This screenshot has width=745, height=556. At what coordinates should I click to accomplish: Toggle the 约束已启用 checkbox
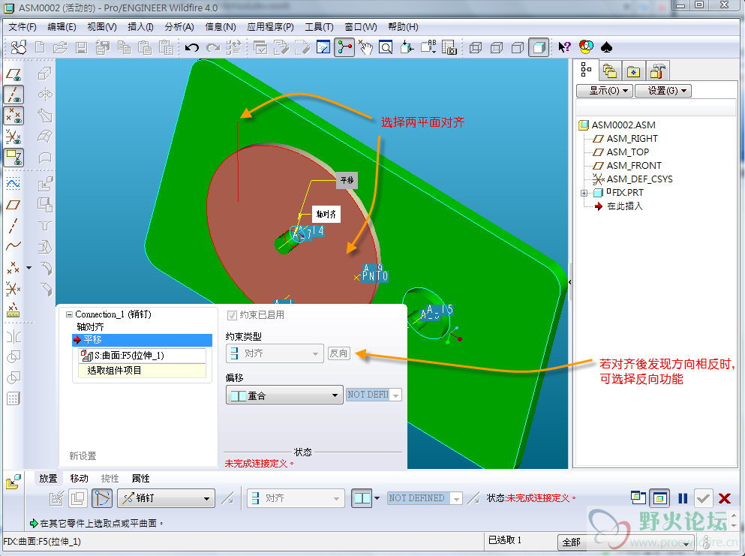point(232,316)
